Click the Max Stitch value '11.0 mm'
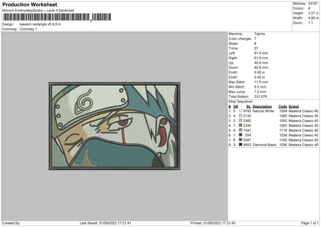This screenshot has height=227, width=321. click(261, 82)
